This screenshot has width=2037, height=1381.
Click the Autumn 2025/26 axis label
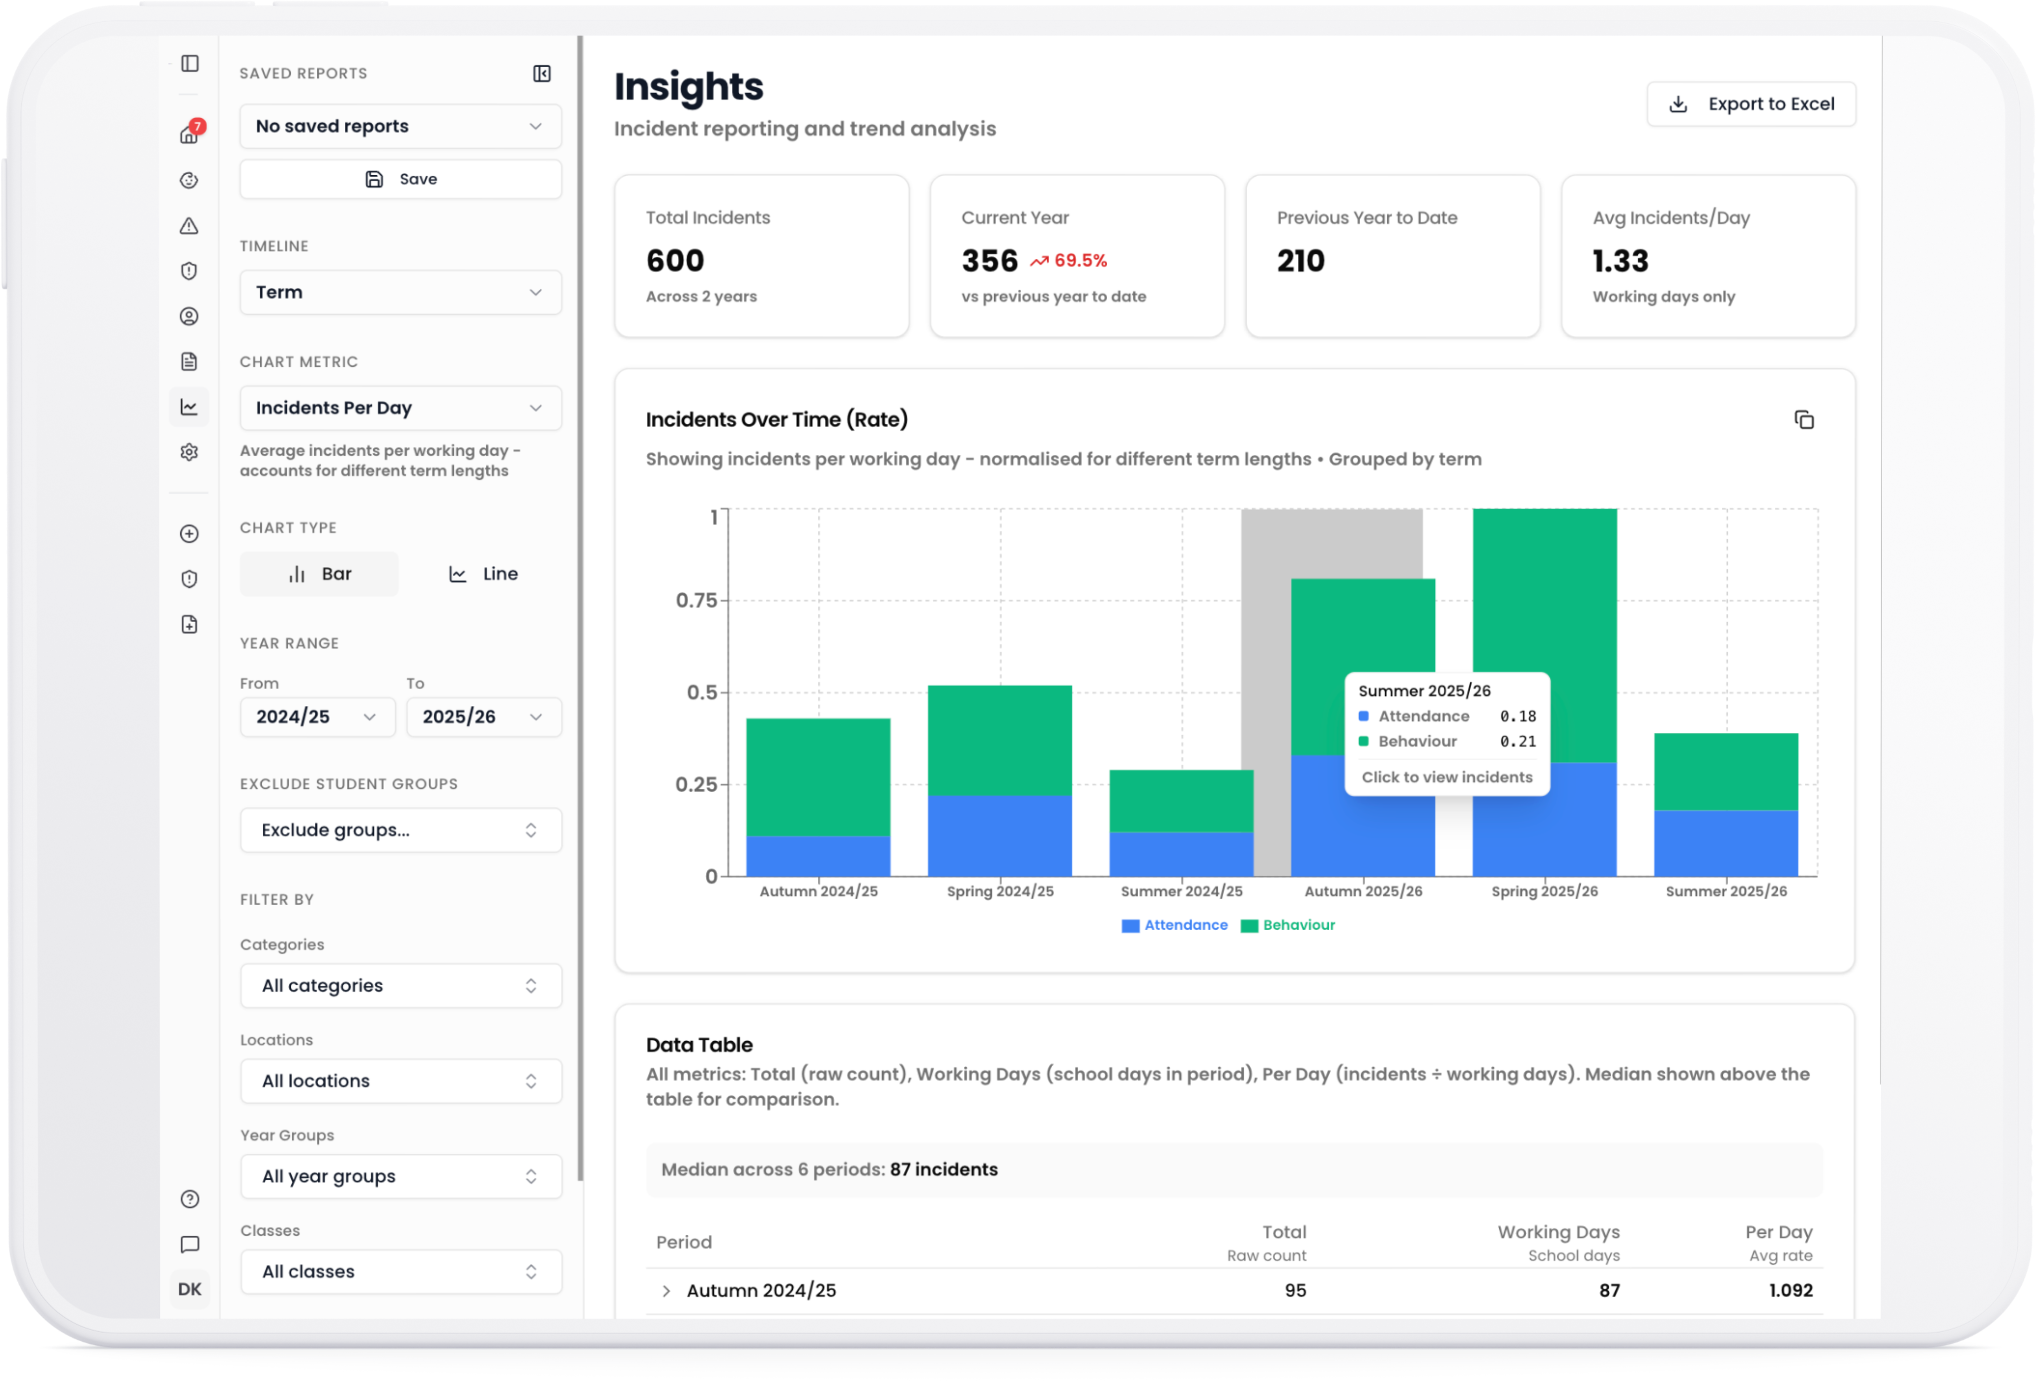[x=1363, y=892]
